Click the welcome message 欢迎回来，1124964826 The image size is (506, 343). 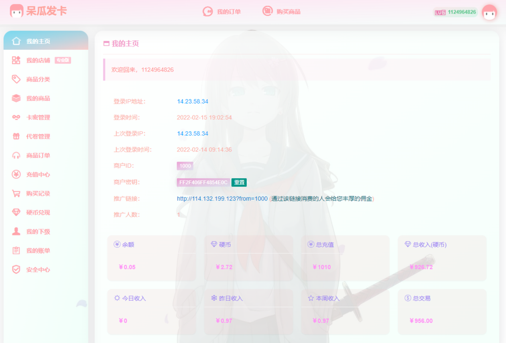pyautogui.click(x=143, y=70)
